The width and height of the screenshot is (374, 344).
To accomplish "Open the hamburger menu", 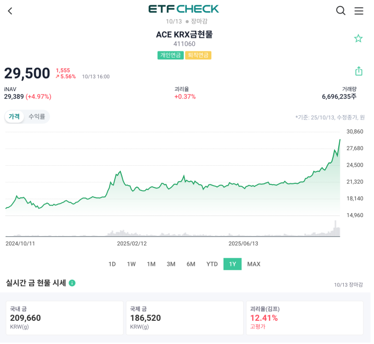I will point(359,11).
